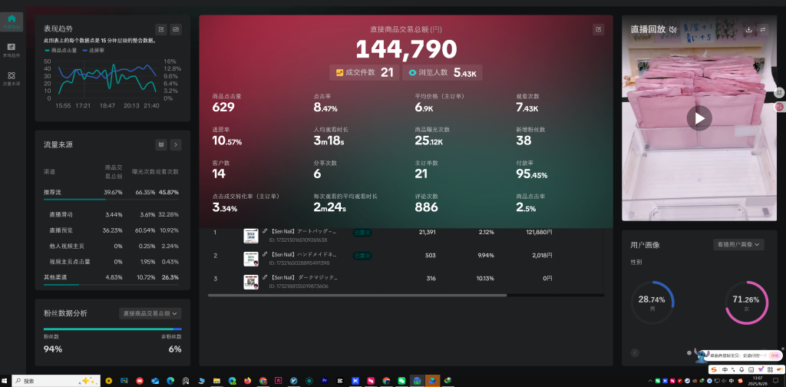The width and height of the screenshot is (786, 387).
Task: Download the livestream replay video
Action: (748, 29)
